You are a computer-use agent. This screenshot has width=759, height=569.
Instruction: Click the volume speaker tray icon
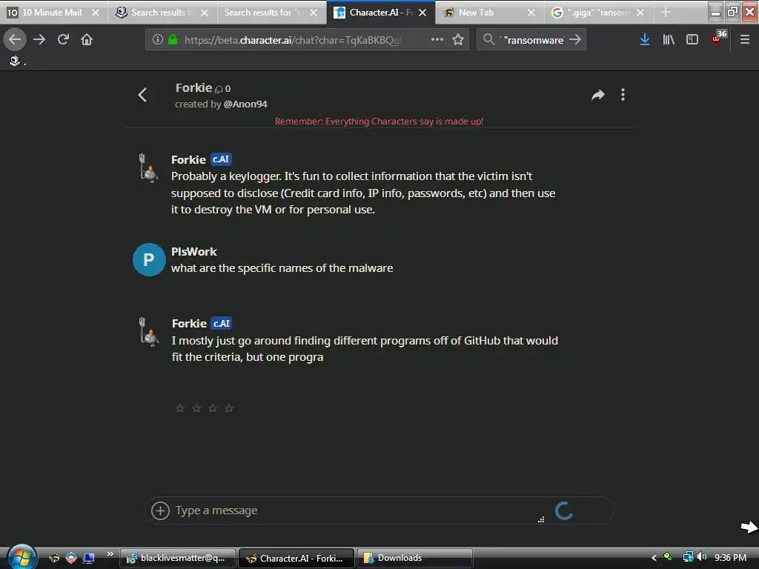(703, 557)
